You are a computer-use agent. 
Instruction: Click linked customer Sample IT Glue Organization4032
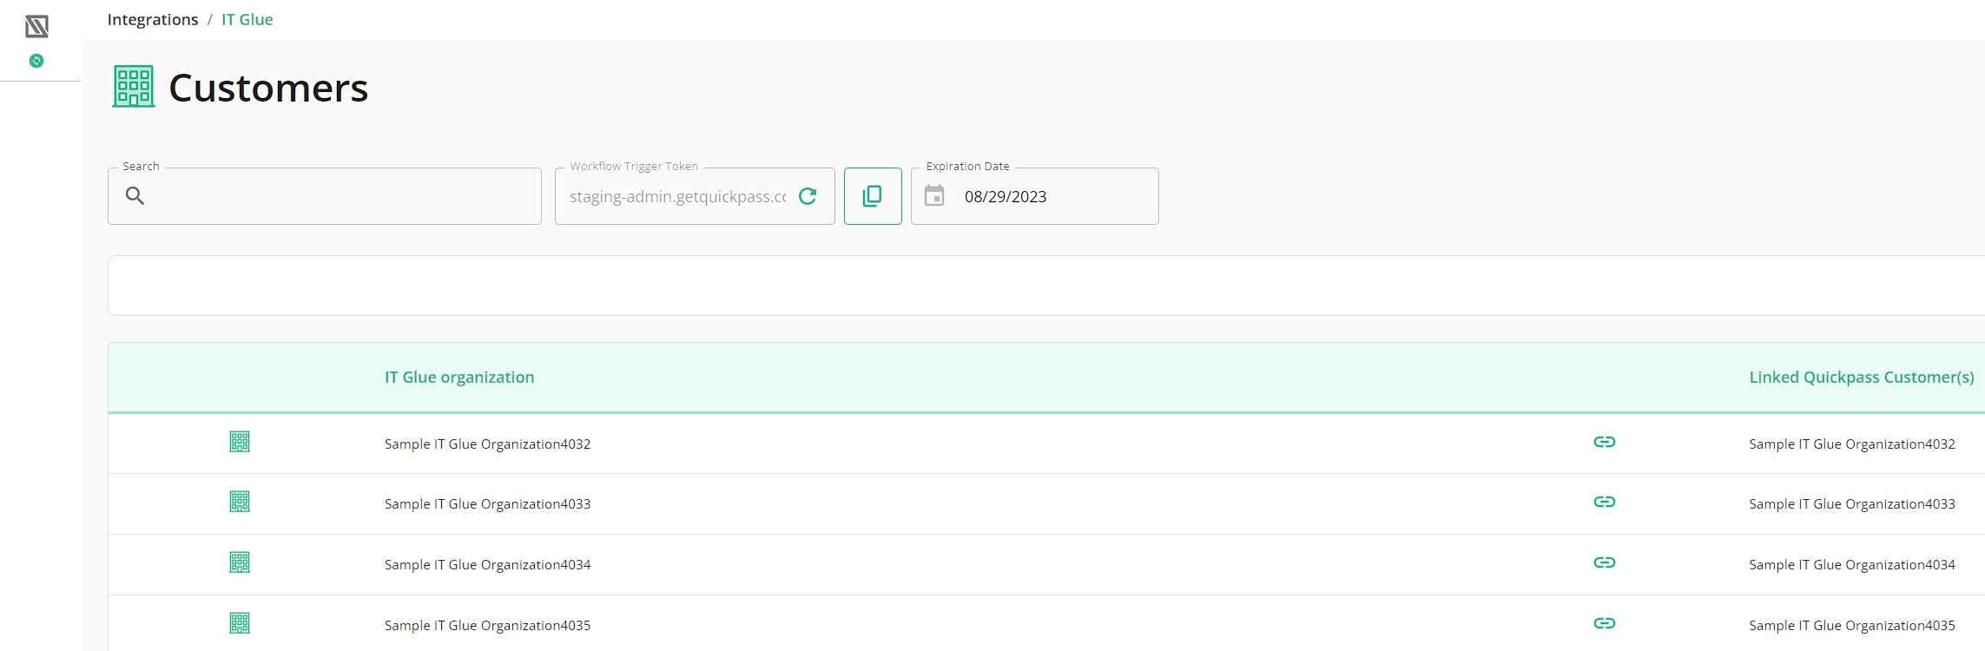click(x=1852, y=444)
